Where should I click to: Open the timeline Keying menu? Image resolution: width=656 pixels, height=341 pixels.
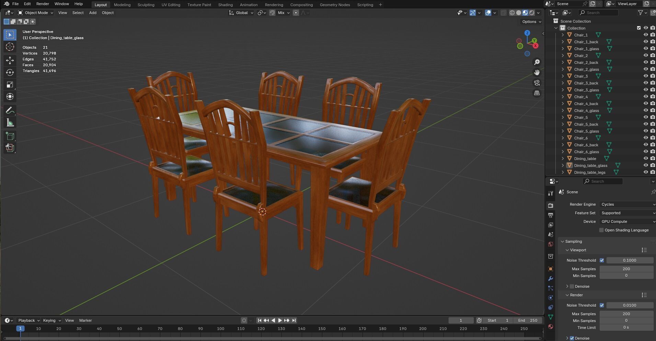pyautogui.click(x=51, y=320)
